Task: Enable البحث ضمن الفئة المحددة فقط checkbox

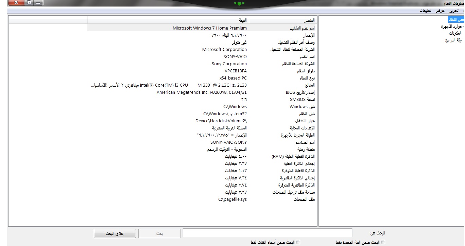Action: (x=383, y=242)
